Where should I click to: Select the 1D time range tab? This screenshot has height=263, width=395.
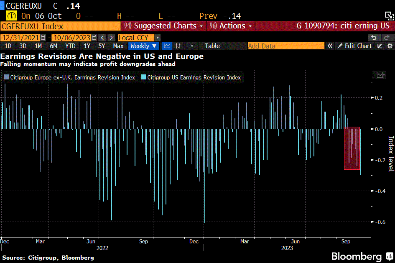click(x=8, y=46)
